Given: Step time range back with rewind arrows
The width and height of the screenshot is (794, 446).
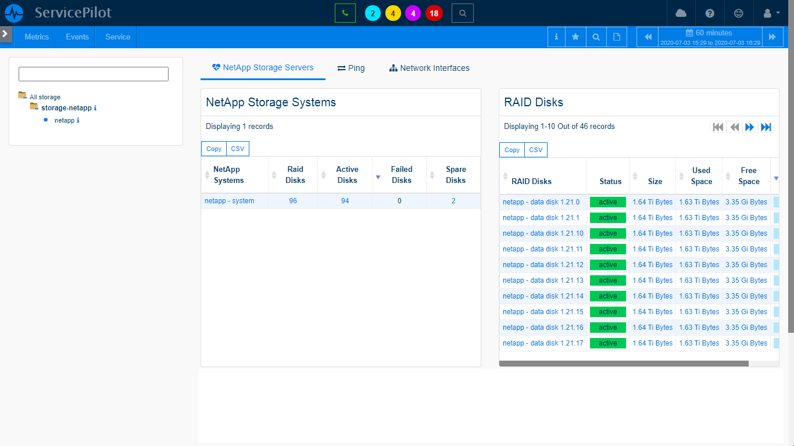Looking at the screenshot, I should point(648,37).
